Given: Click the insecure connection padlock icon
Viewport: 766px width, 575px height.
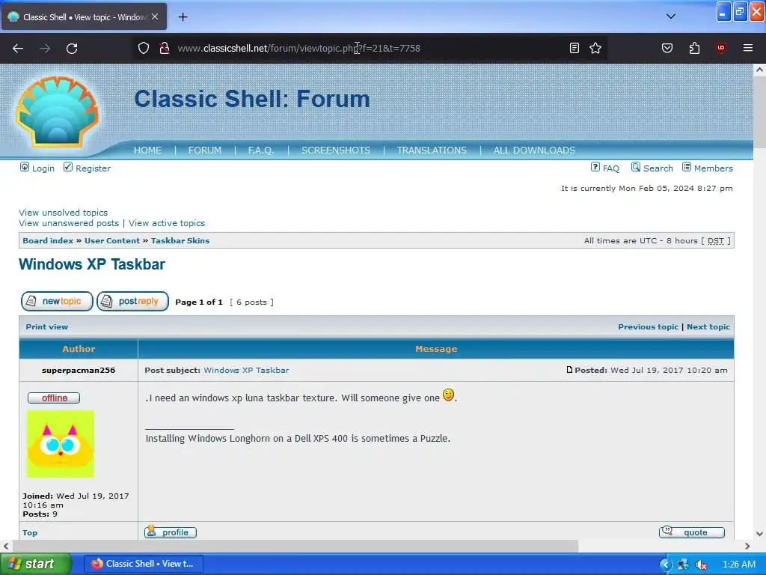Looking at the screenshot, I should pyautogui.click(x=165, y=48).
